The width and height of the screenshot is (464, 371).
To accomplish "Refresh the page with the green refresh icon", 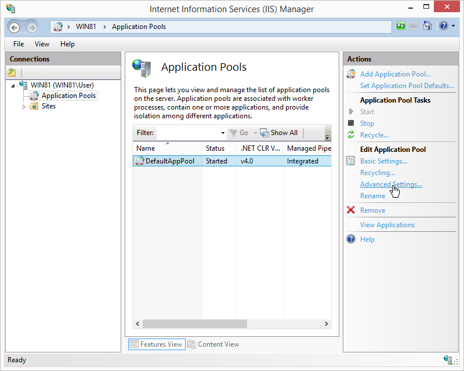I will pyautogui.click(x=400, y=26).
